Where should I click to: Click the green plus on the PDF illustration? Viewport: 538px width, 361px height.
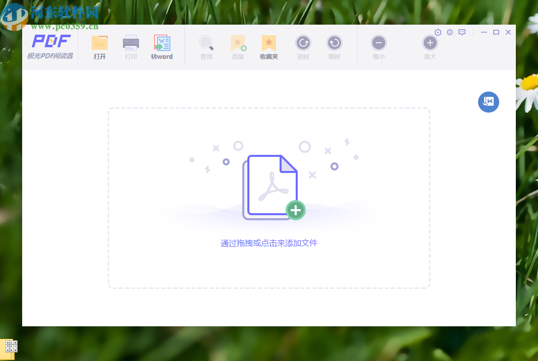pos(296,210)
